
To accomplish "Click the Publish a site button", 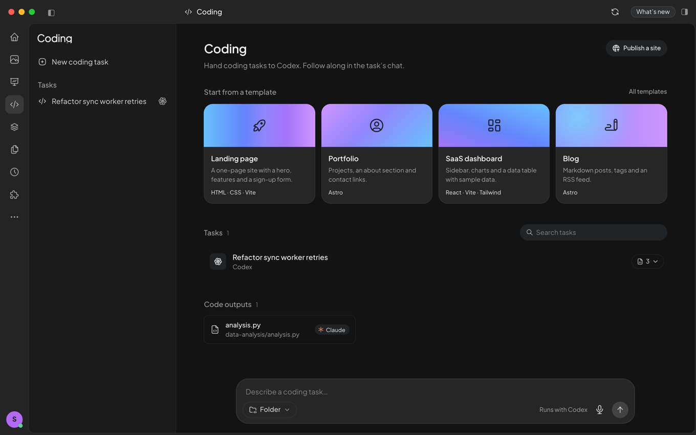I will tap(637, 48).
